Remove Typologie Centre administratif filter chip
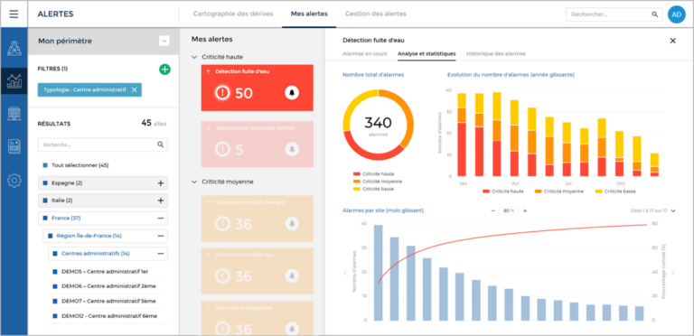The height and width of the screenshot is (336, 694). pyautogui.click(x=134, y=89)
